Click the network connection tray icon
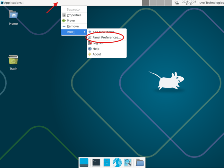This screenshot has width=224, height=168. click(177, 3)
